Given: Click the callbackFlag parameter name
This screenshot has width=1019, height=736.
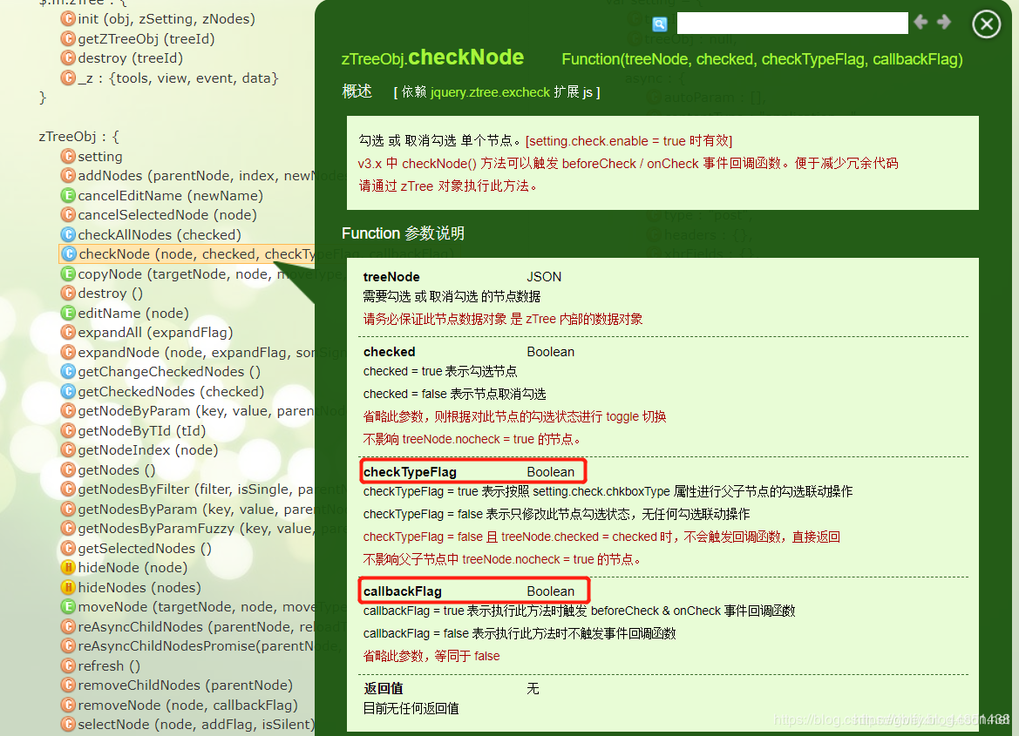Looking at the screenshot, I should pos(402,591).
